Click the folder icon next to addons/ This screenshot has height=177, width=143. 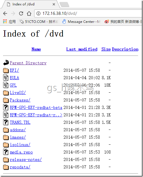click(x=6, y=130)
